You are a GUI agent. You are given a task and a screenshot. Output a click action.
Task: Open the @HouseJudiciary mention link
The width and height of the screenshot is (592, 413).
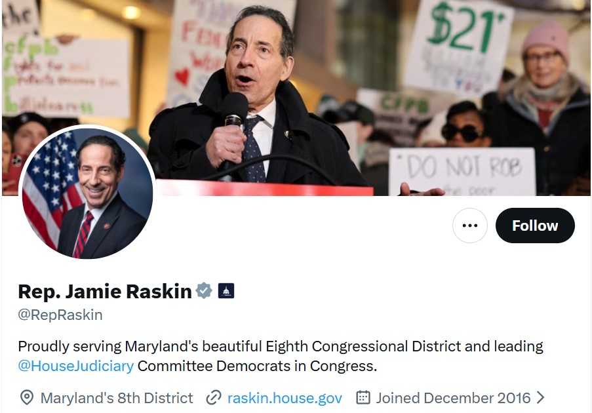point(76,366)
